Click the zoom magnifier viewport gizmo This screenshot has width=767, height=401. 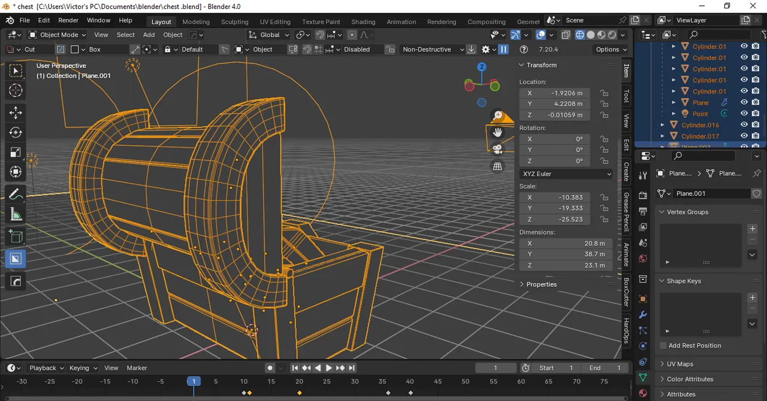coord(497,115)
